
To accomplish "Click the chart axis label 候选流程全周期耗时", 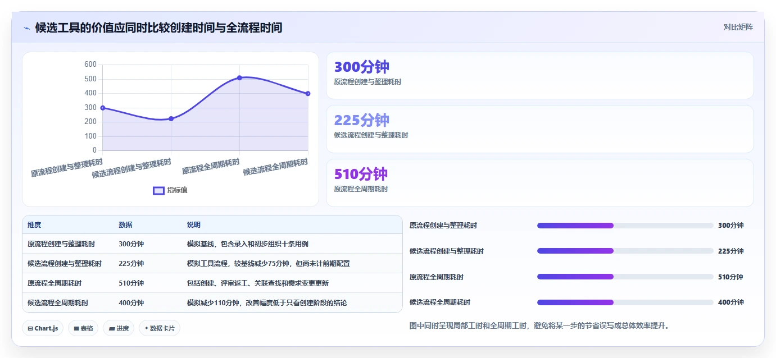I will (x=276, y=167).
